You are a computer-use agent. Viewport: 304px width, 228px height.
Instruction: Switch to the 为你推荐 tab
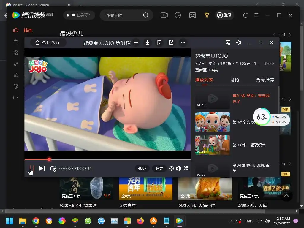coord(265,80)
